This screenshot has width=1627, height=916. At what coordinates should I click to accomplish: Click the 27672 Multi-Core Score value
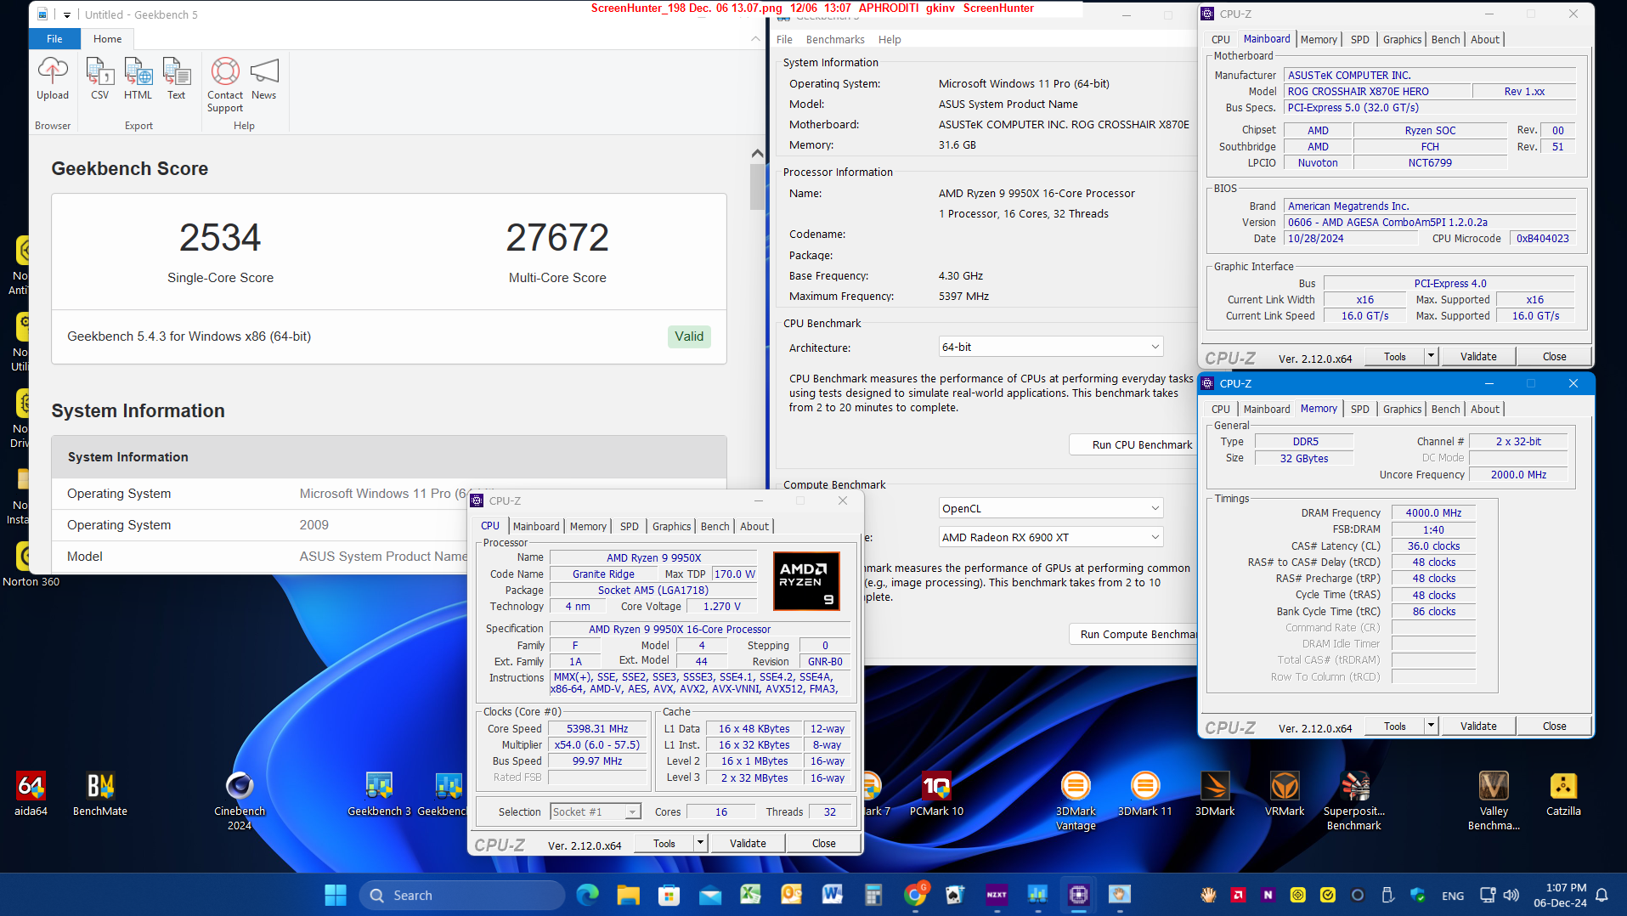click(x=557, y=237)
